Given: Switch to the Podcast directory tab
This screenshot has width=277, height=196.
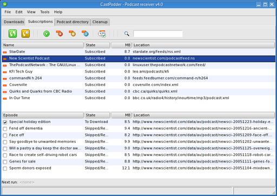Looking at the screenshot, I should 72,22.
